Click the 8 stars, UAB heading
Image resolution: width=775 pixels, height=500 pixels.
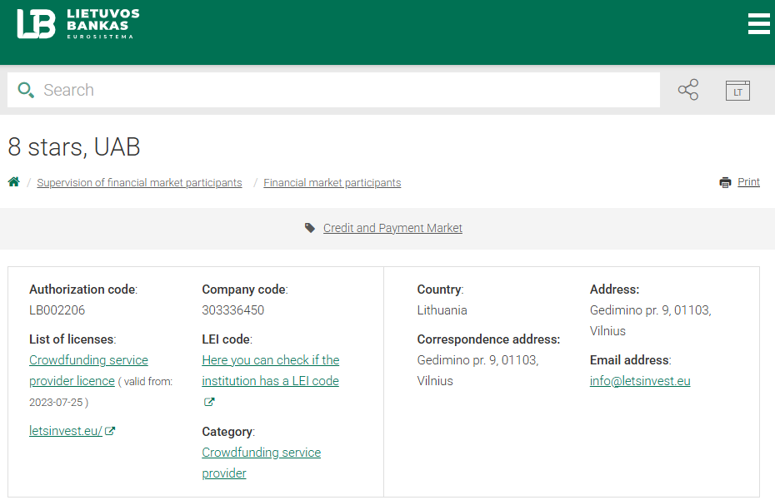[x=74, y=146]
